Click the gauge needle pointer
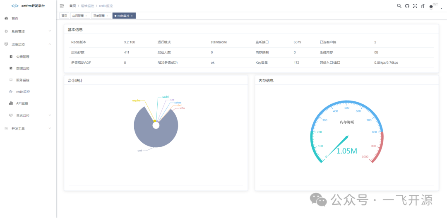Image resolution: width=447 pixels, height=218 pixels. click(x=338, y=146)
